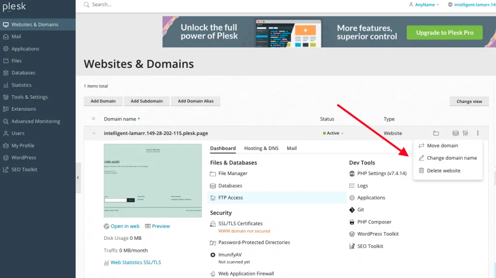Open Advanced Monitoring
This screenshot has width=496, height=278.
(x=36, y=121)
